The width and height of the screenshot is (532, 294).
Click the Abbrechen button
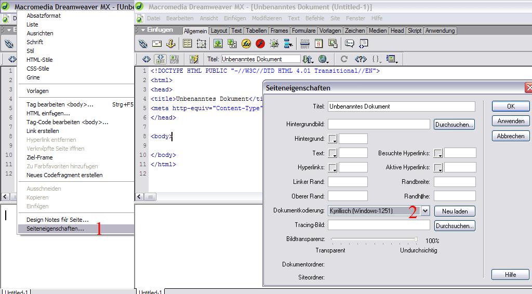click(511, 136)
